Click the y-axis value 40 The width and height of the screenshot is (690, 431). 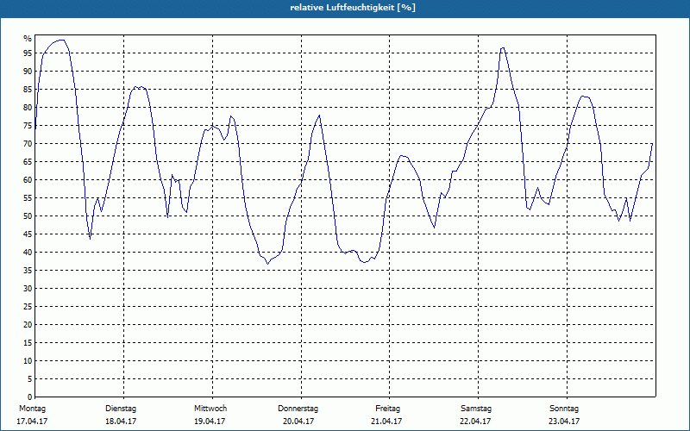click(x=28, y=253)
